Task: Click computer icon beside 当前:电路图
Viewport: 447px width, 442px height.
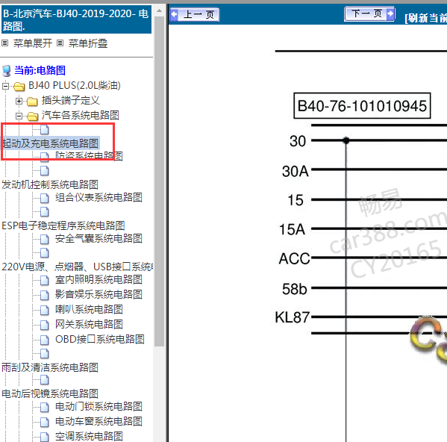Action: click(x=7, y=71)
